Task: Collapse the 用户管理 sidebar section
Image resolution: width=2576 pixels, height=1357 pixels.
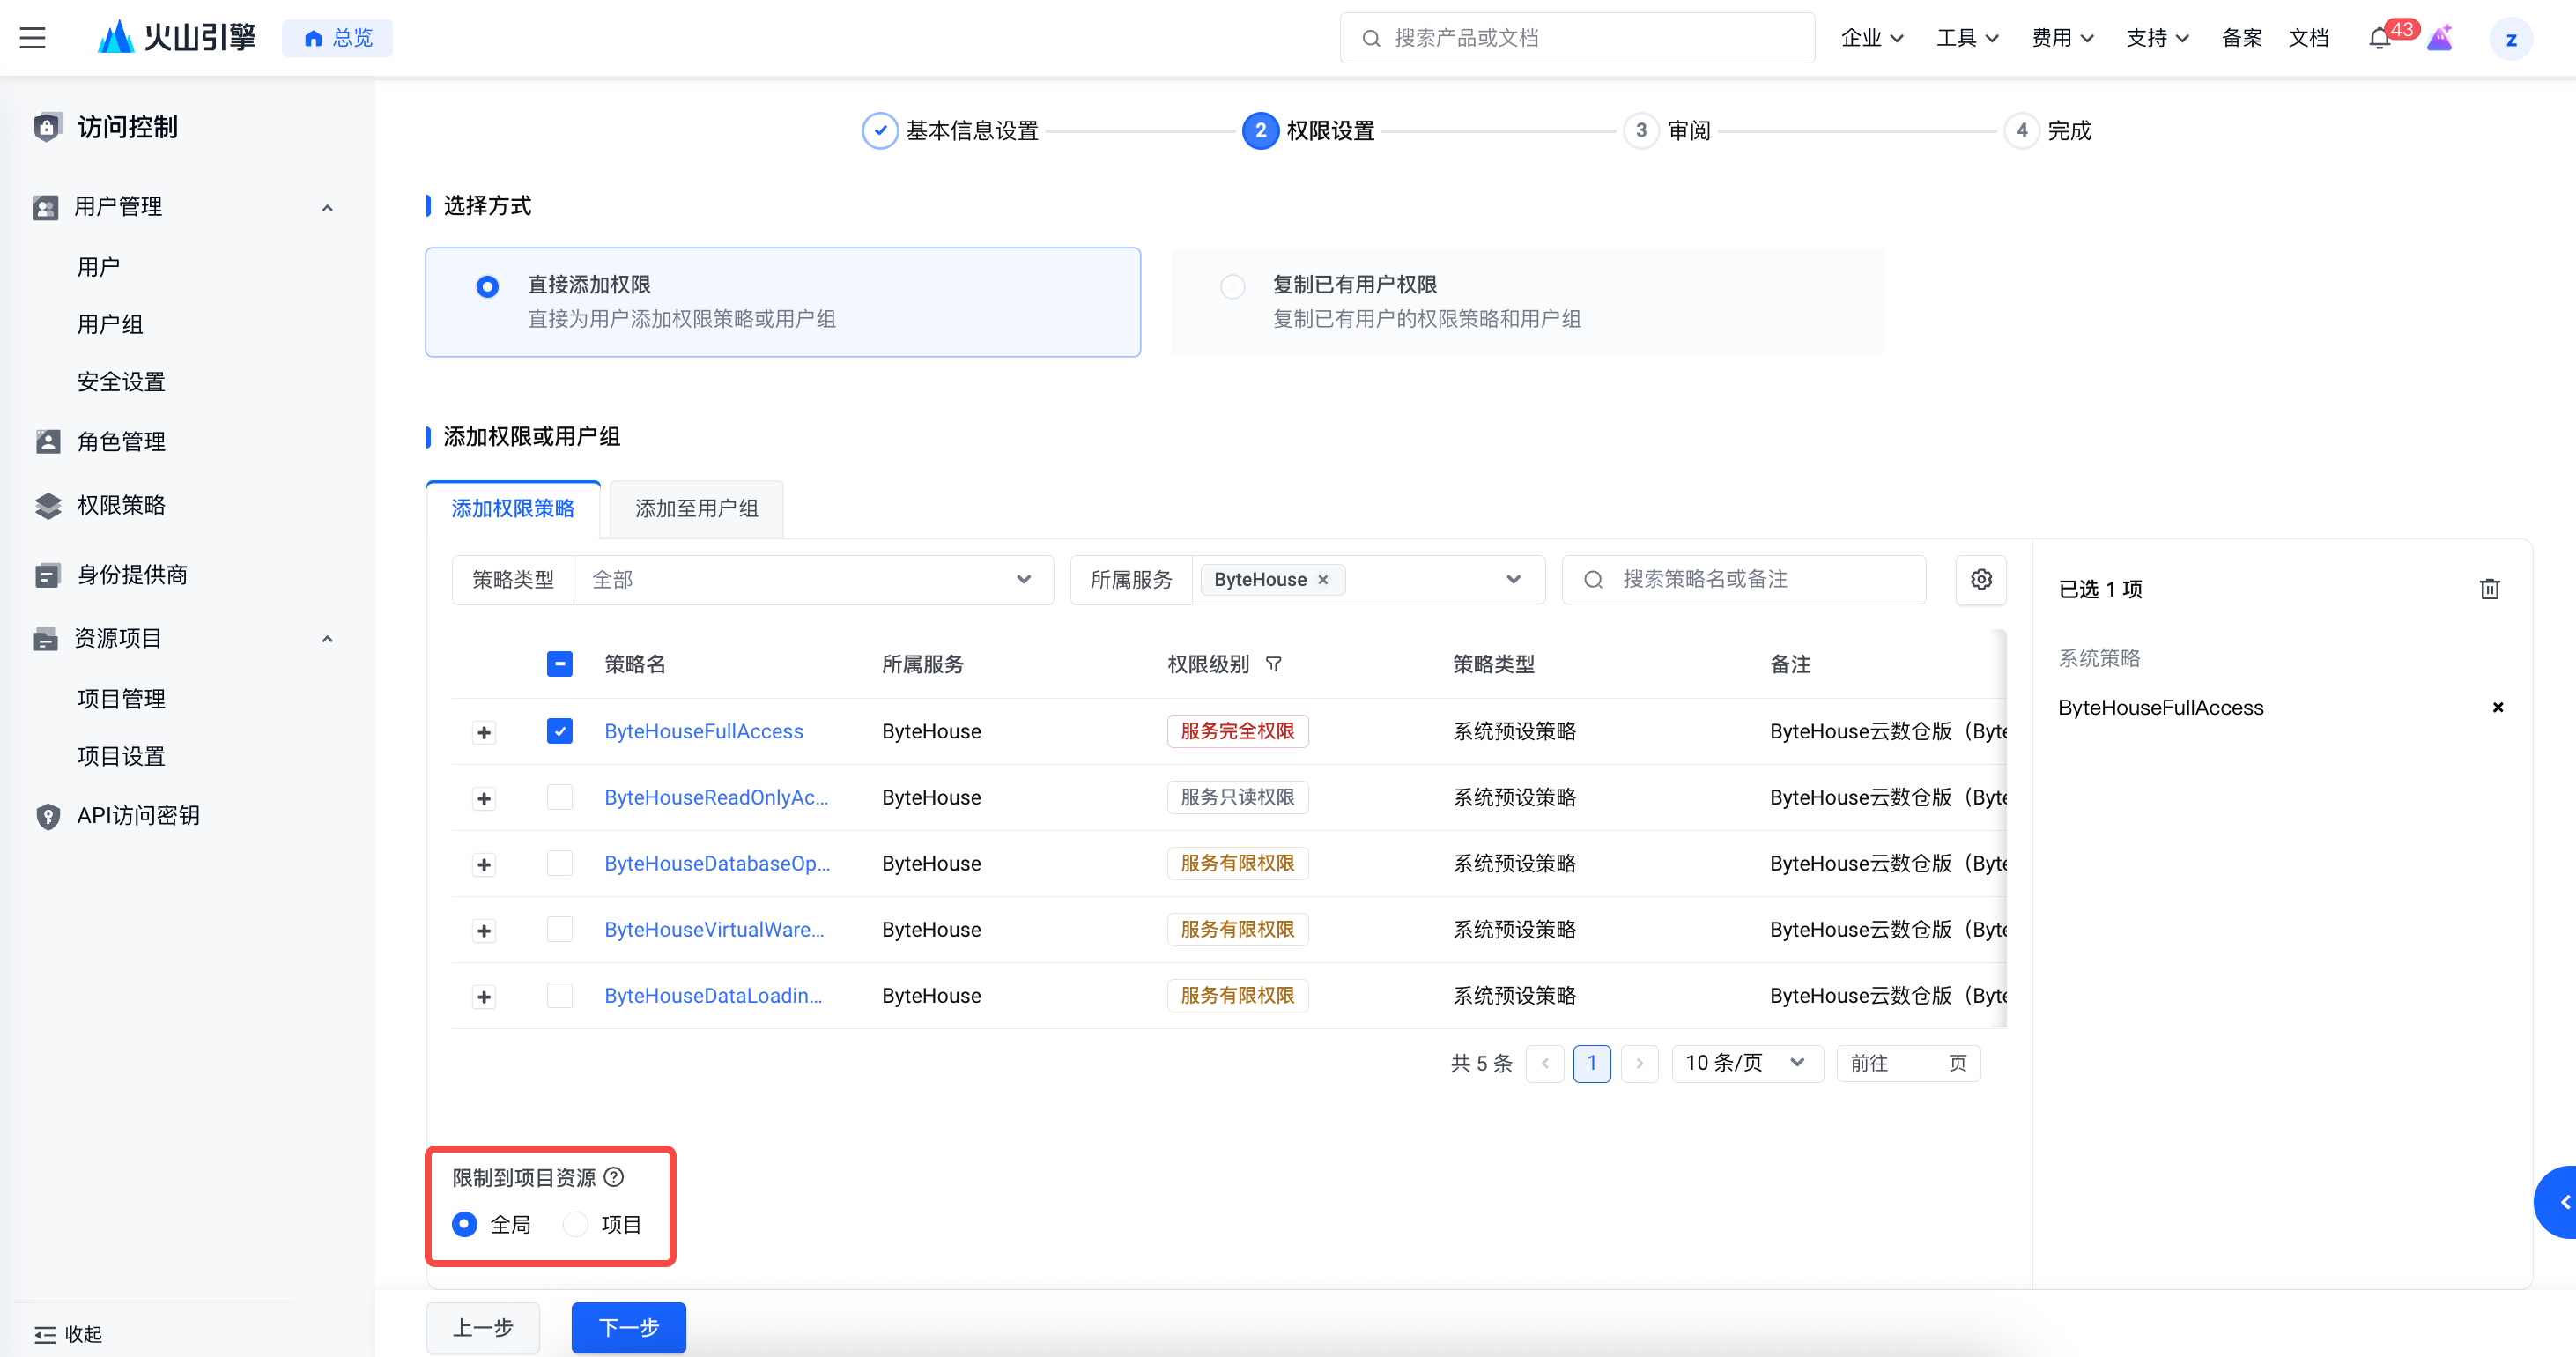Action: tap(327, 207)
